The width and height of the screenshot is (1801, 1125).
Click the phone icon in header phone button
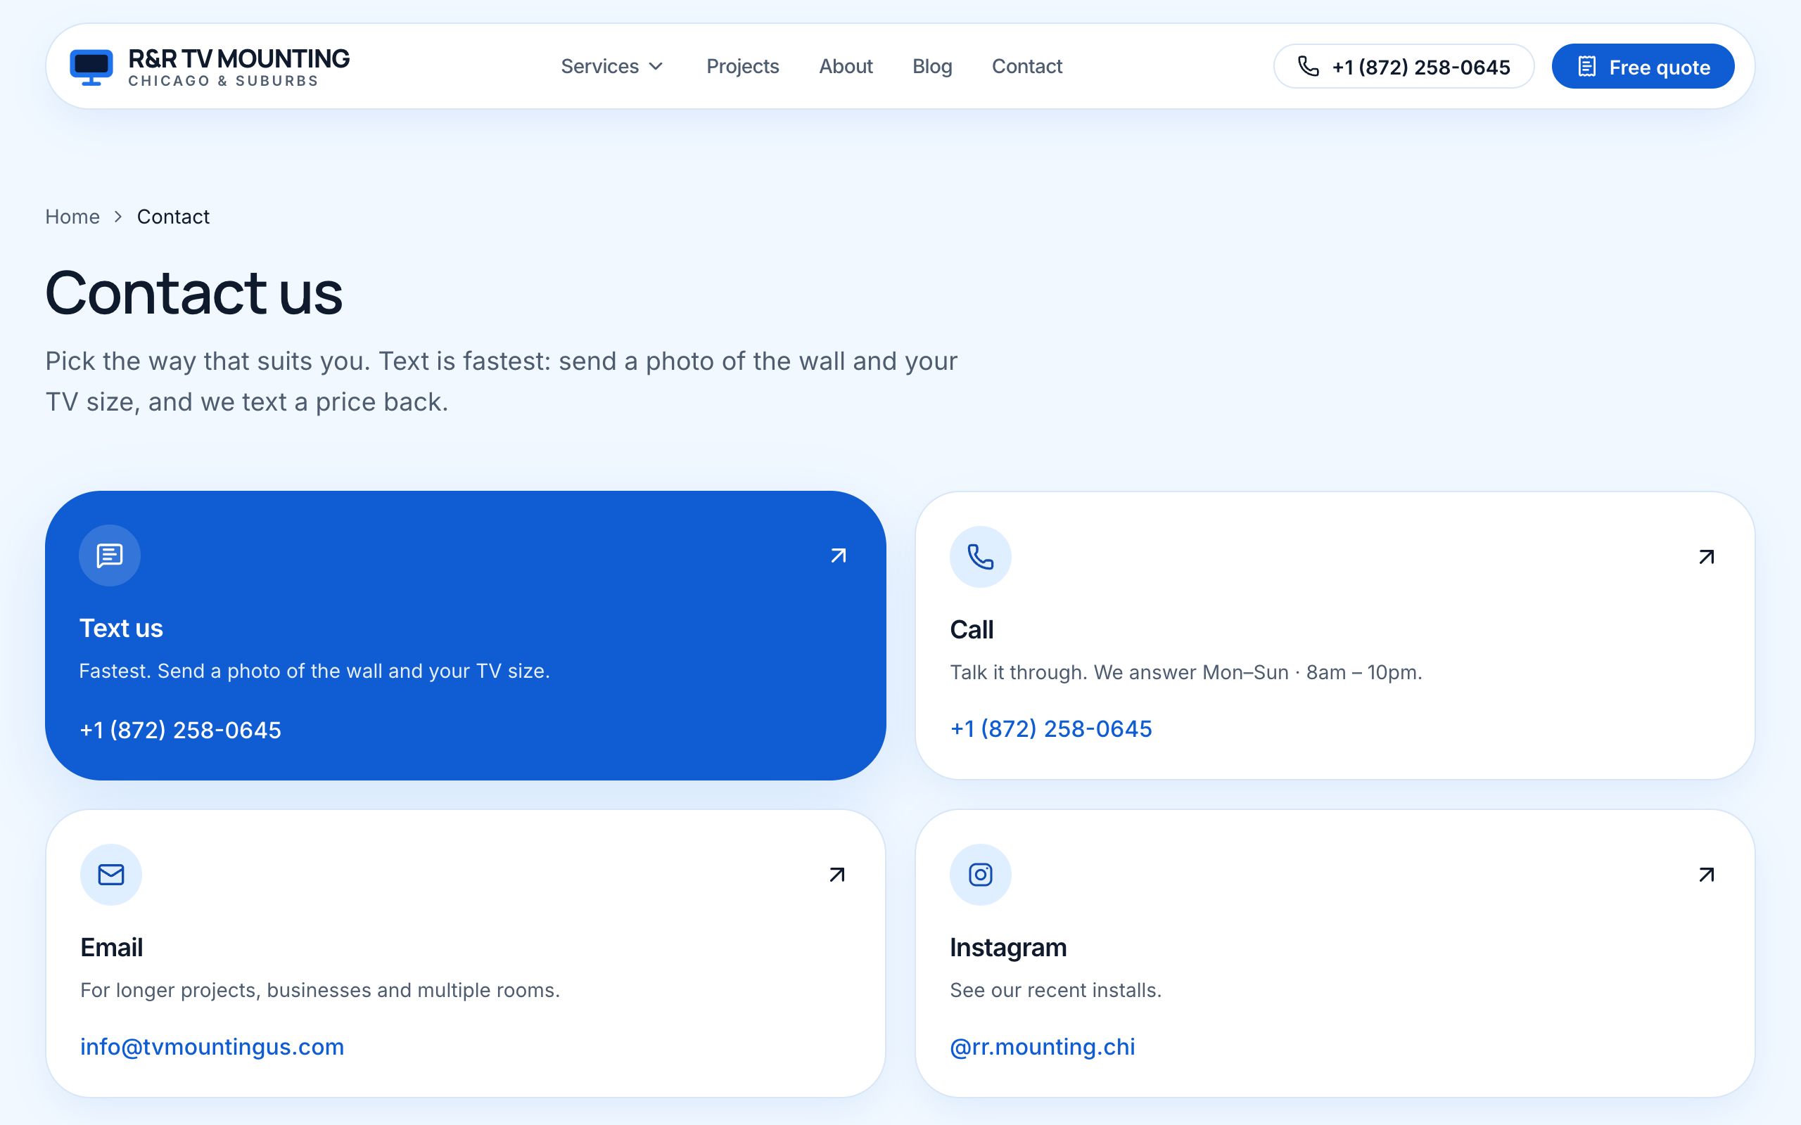[1308, 66]
